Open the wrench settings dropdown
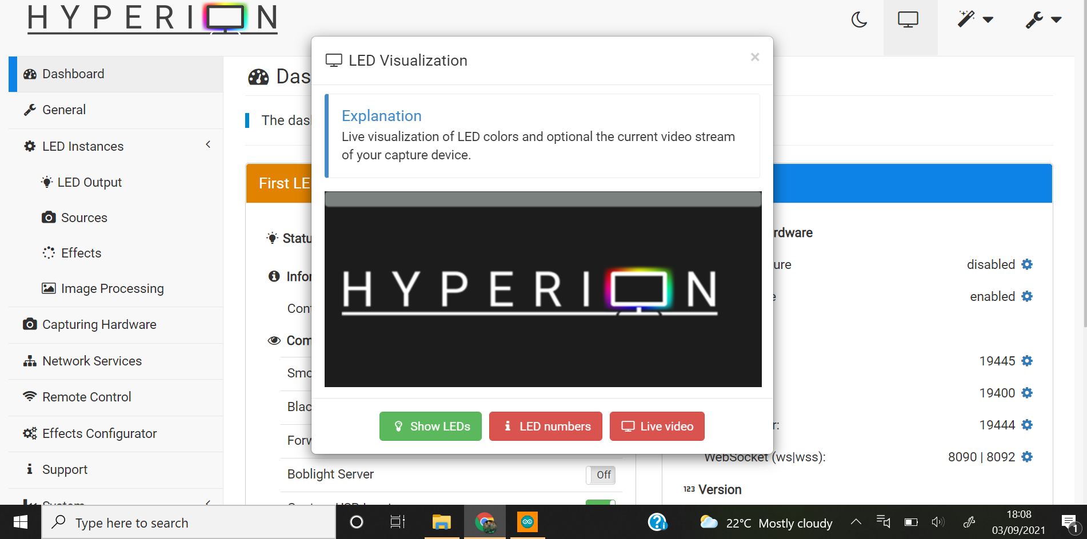This screenshot has height=539, width=1087. (1043, 20)
